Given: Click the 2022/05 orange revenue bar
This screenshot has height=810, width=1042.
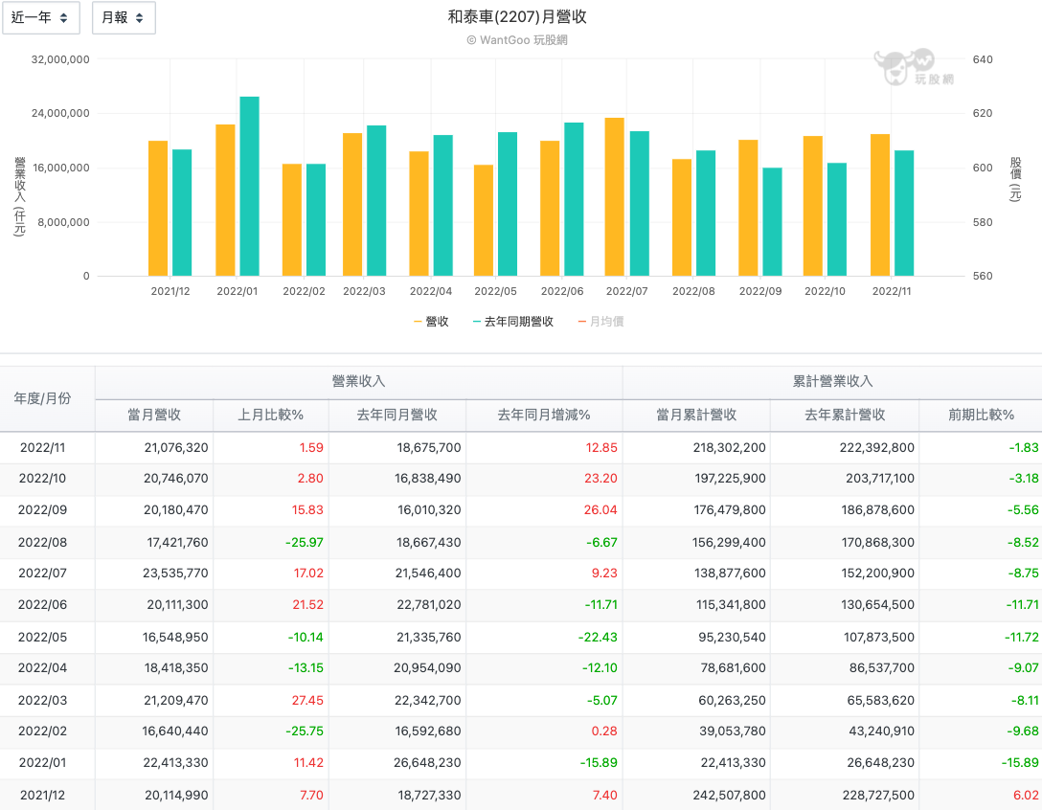Looking at the screenshot, I should (484, 220).
